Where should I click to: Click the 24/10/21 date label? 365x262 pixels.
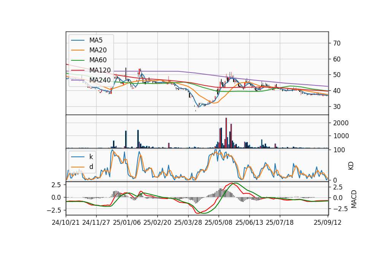point(66,223)
